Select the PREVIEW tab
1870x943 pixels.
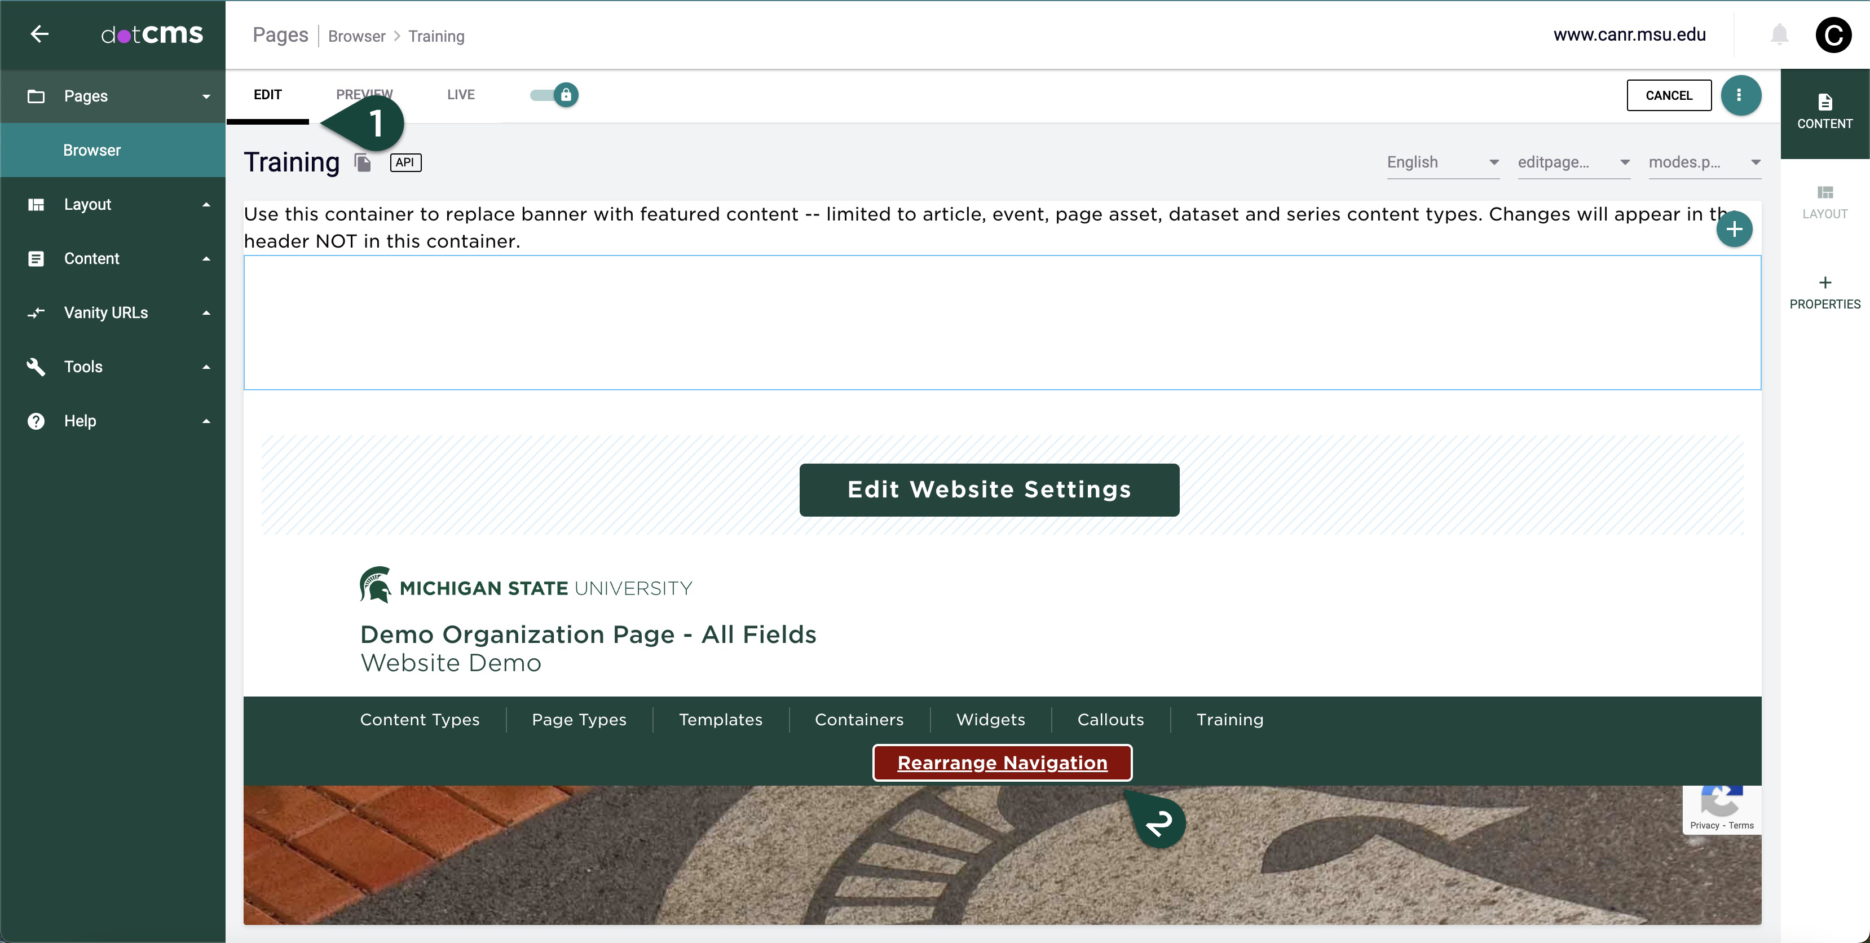(x=364, y=94)
